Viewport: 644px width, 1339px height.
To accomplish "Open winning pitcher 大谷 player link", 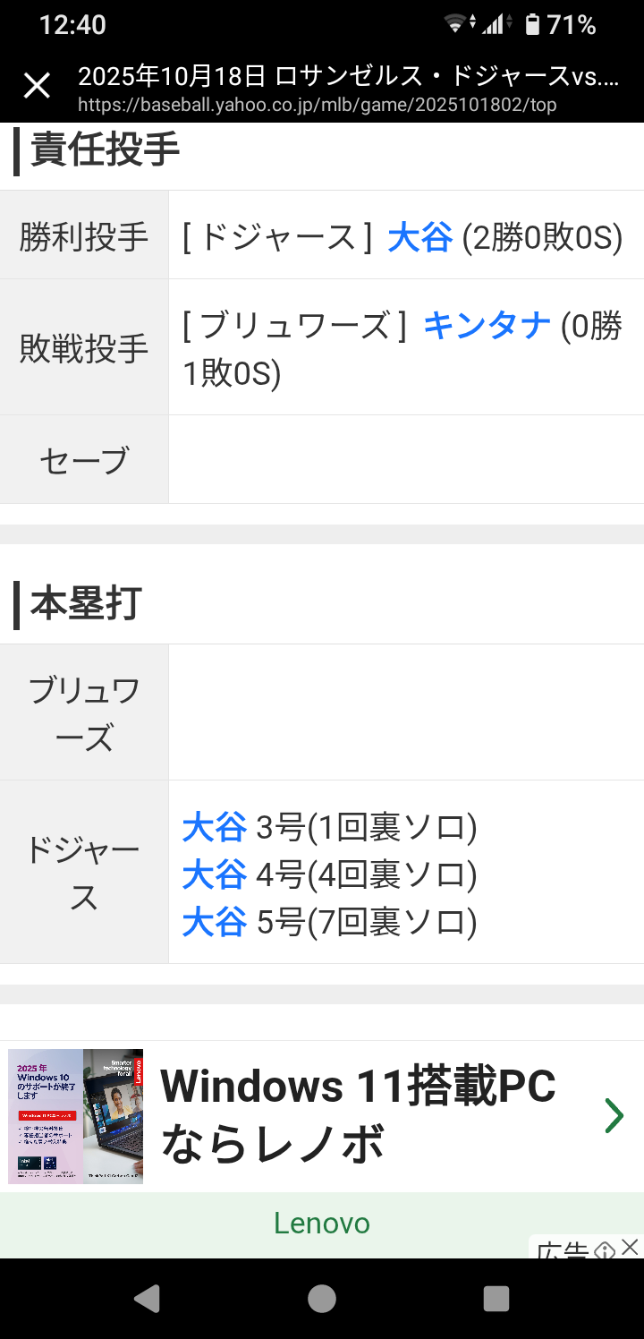I will [x=419, y=238].
